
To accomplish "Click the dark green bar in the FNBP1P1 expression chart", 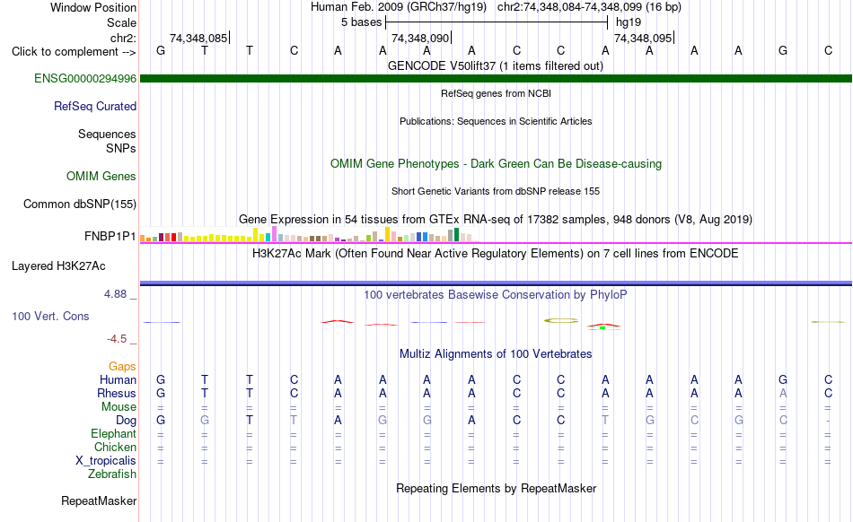I will tap(456, 235).
